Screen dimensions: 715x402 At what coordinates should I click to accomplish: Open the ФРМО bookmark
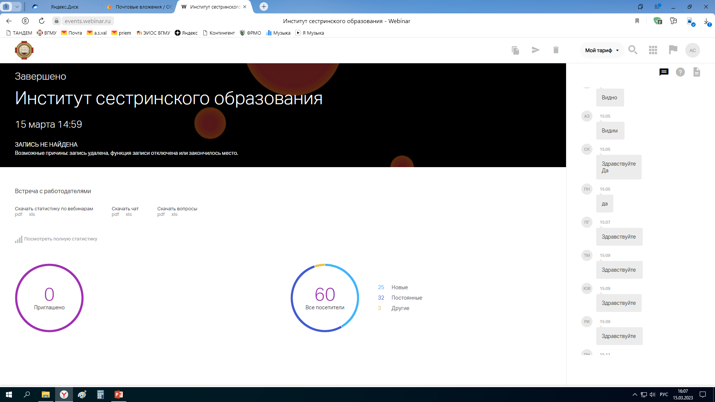(250, 33)
